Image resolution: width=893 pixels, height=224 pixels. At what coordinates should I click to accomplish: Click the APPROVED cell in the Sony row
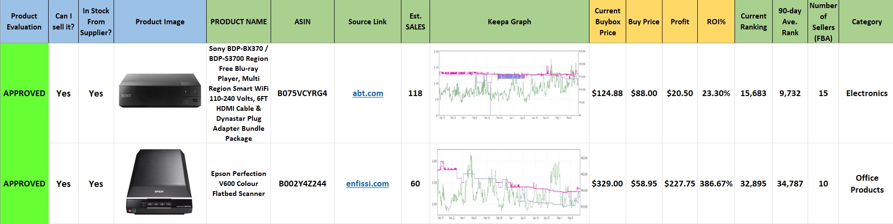[x=24, y=93]
